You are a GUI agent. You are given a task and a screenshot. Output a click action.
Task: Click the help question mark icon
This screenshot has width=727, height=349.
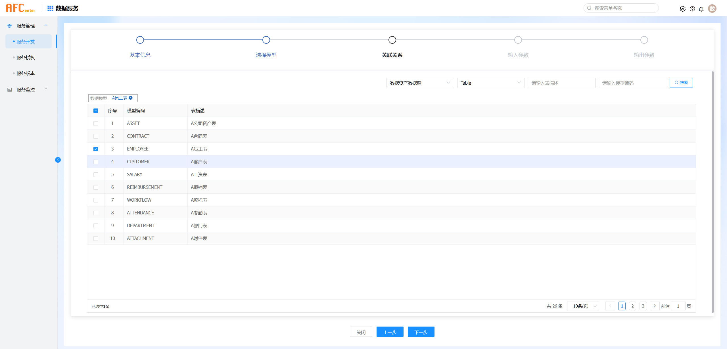pyautogui.click(x=692, y=9)
